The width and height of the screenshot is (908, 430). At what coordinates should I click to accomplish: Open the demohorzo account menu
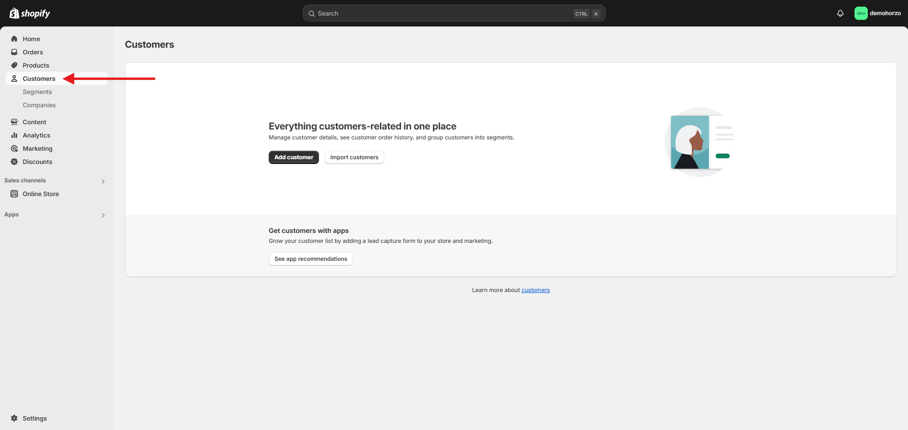(877, 13)
